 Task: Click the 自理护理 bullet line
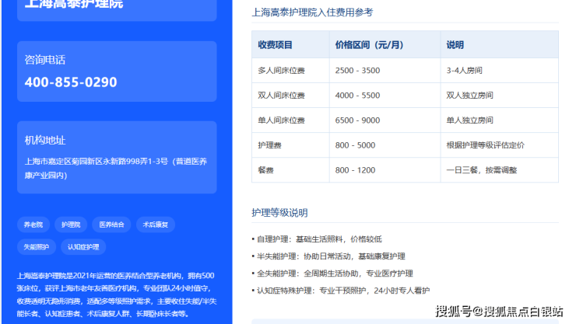317,239
